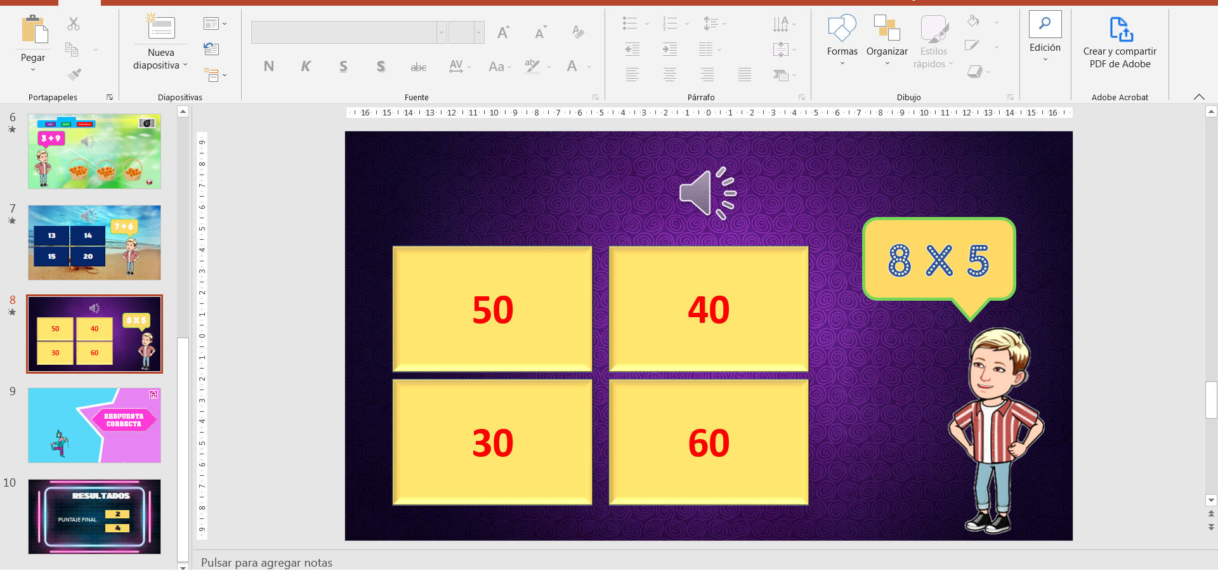Click the Crear y compartir PDF de Adobe icon
1218x571 pixels.
click(x=1120, y=29)
